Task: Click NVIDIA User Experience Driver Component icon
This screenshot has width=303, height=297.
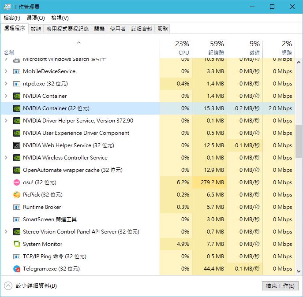Action: pyautogui.click(x=17, y=133)
